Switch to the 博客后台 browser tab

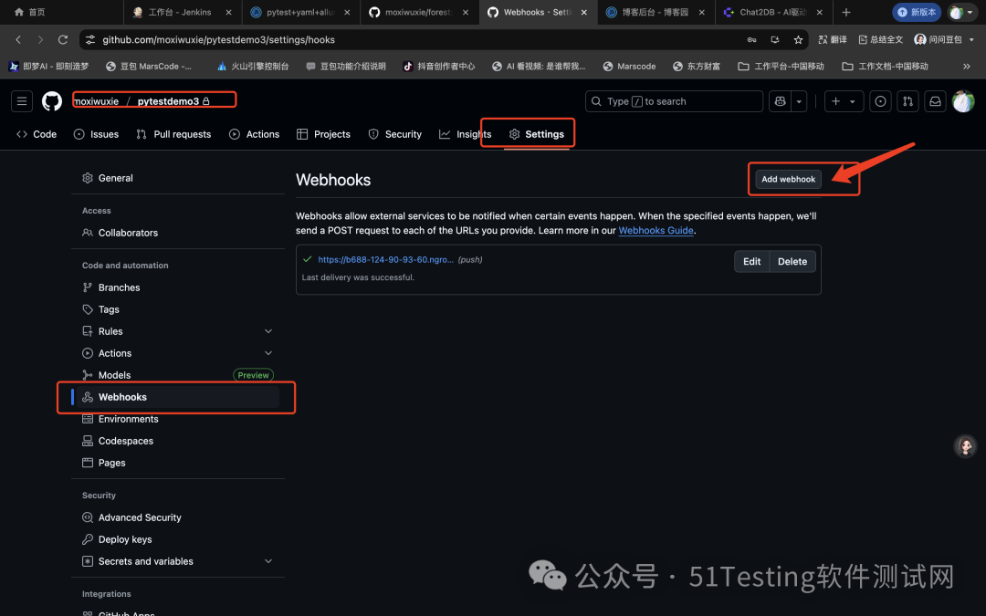tap(656, 12)
